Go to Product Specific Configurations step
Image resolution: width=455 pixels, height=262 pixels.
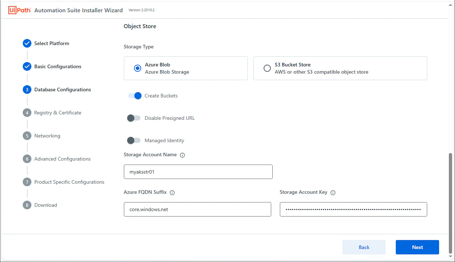click(69, 182)
